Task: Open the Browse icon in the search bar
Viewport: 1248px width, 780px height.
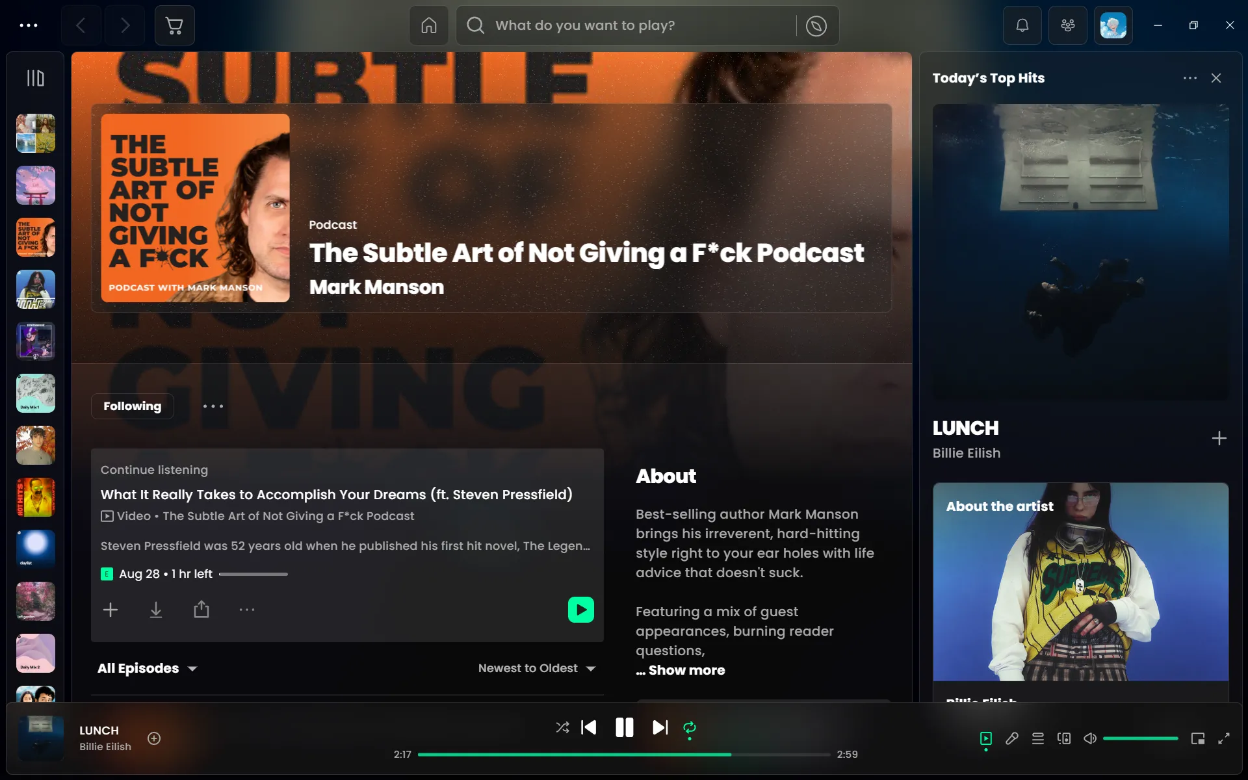Action: click(x=816, y=25)
